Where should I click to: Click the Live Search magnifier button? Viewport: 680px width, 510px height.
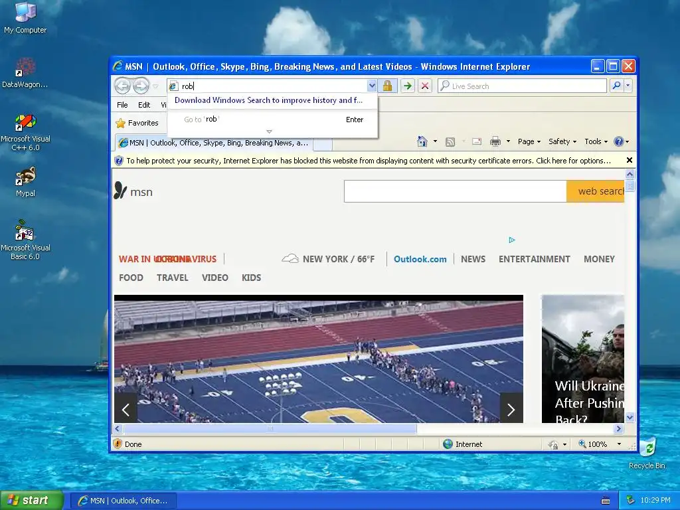click(617, 86)
